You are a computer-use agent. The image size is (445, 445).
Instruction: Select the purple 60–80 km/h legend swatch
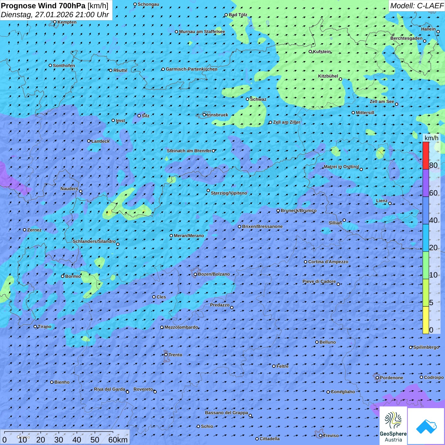[426, 183]
